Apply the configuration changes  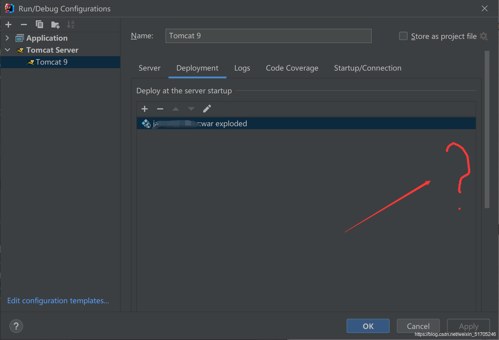pyautogui.click(x=468, y=326)
